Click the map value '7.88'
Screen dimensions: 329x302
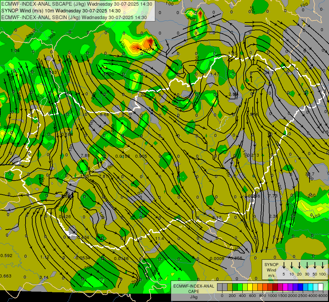(x=85, y=155)
